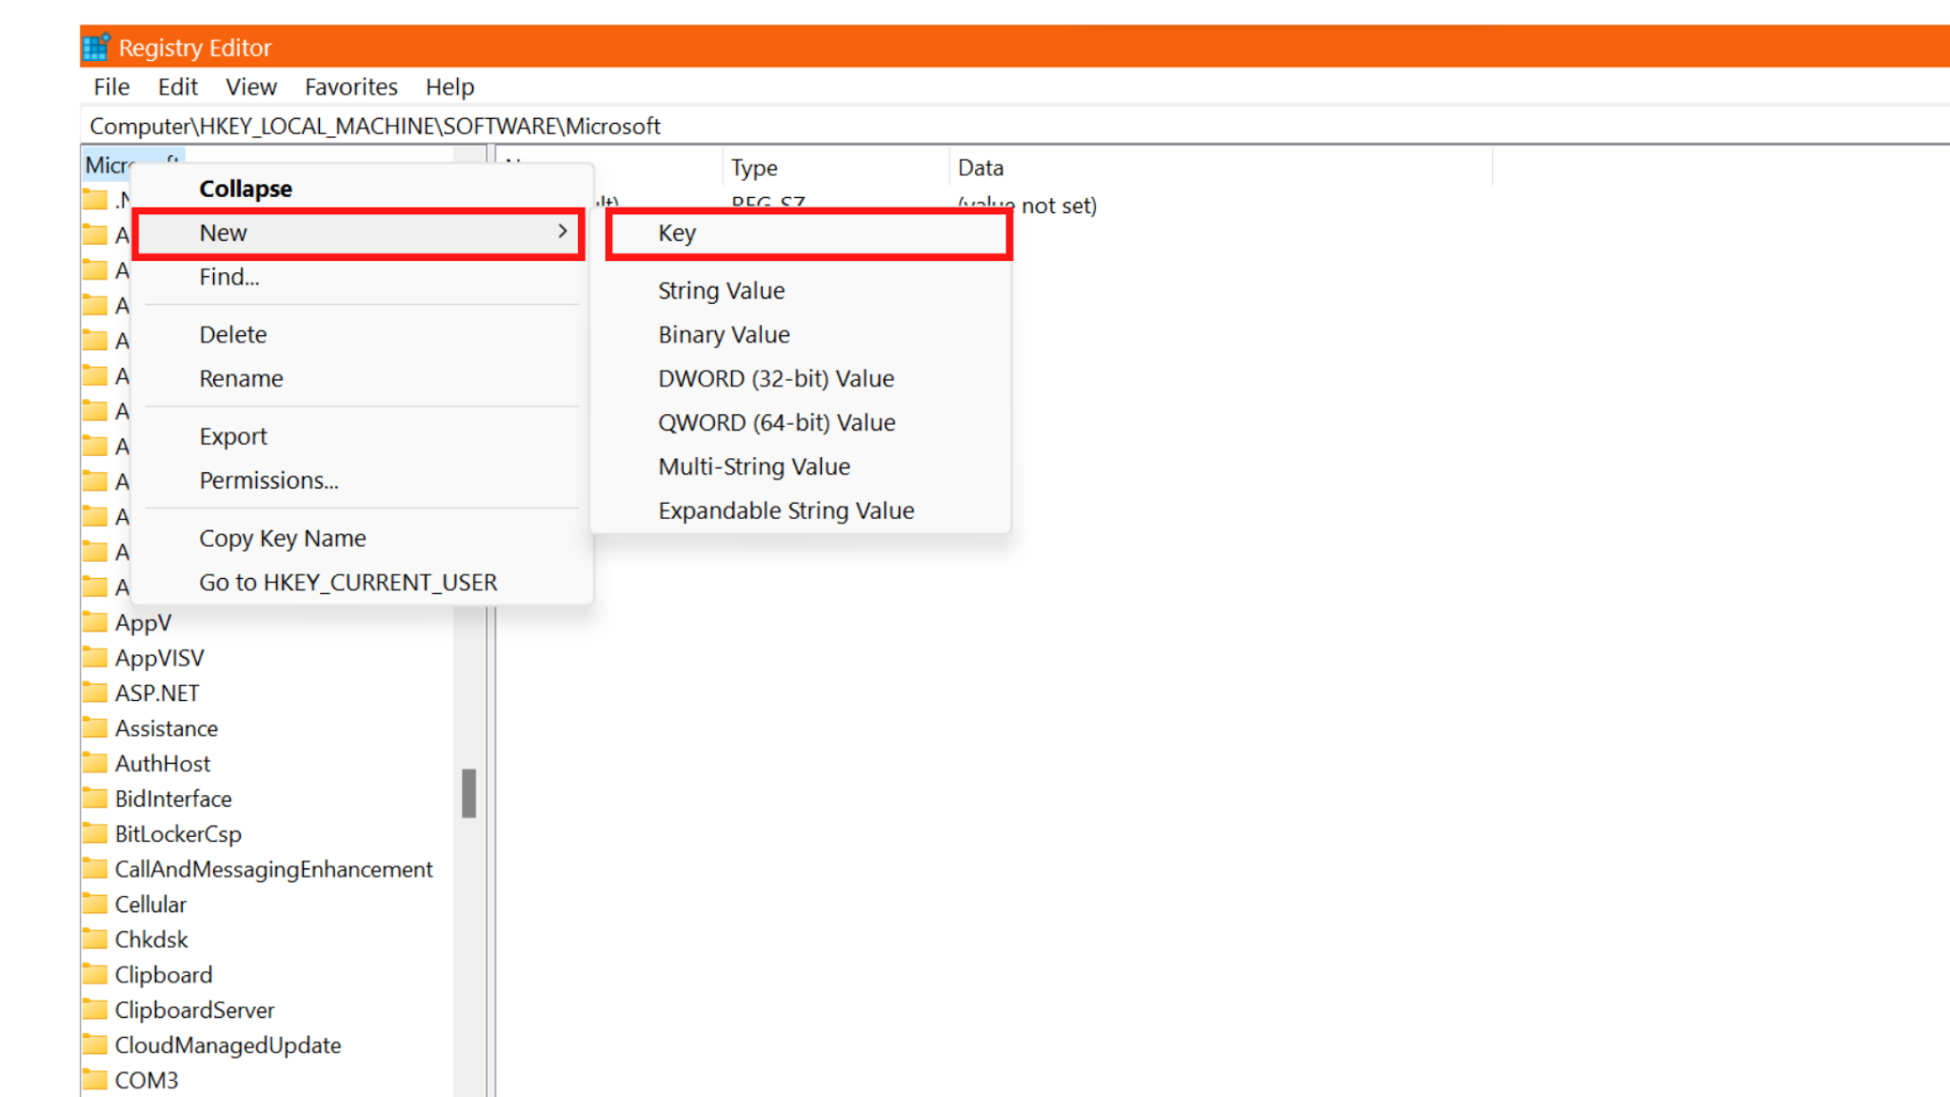1950x1097 pixels.
Task: Select the AuthHost registry key
Action: point(163,764)
